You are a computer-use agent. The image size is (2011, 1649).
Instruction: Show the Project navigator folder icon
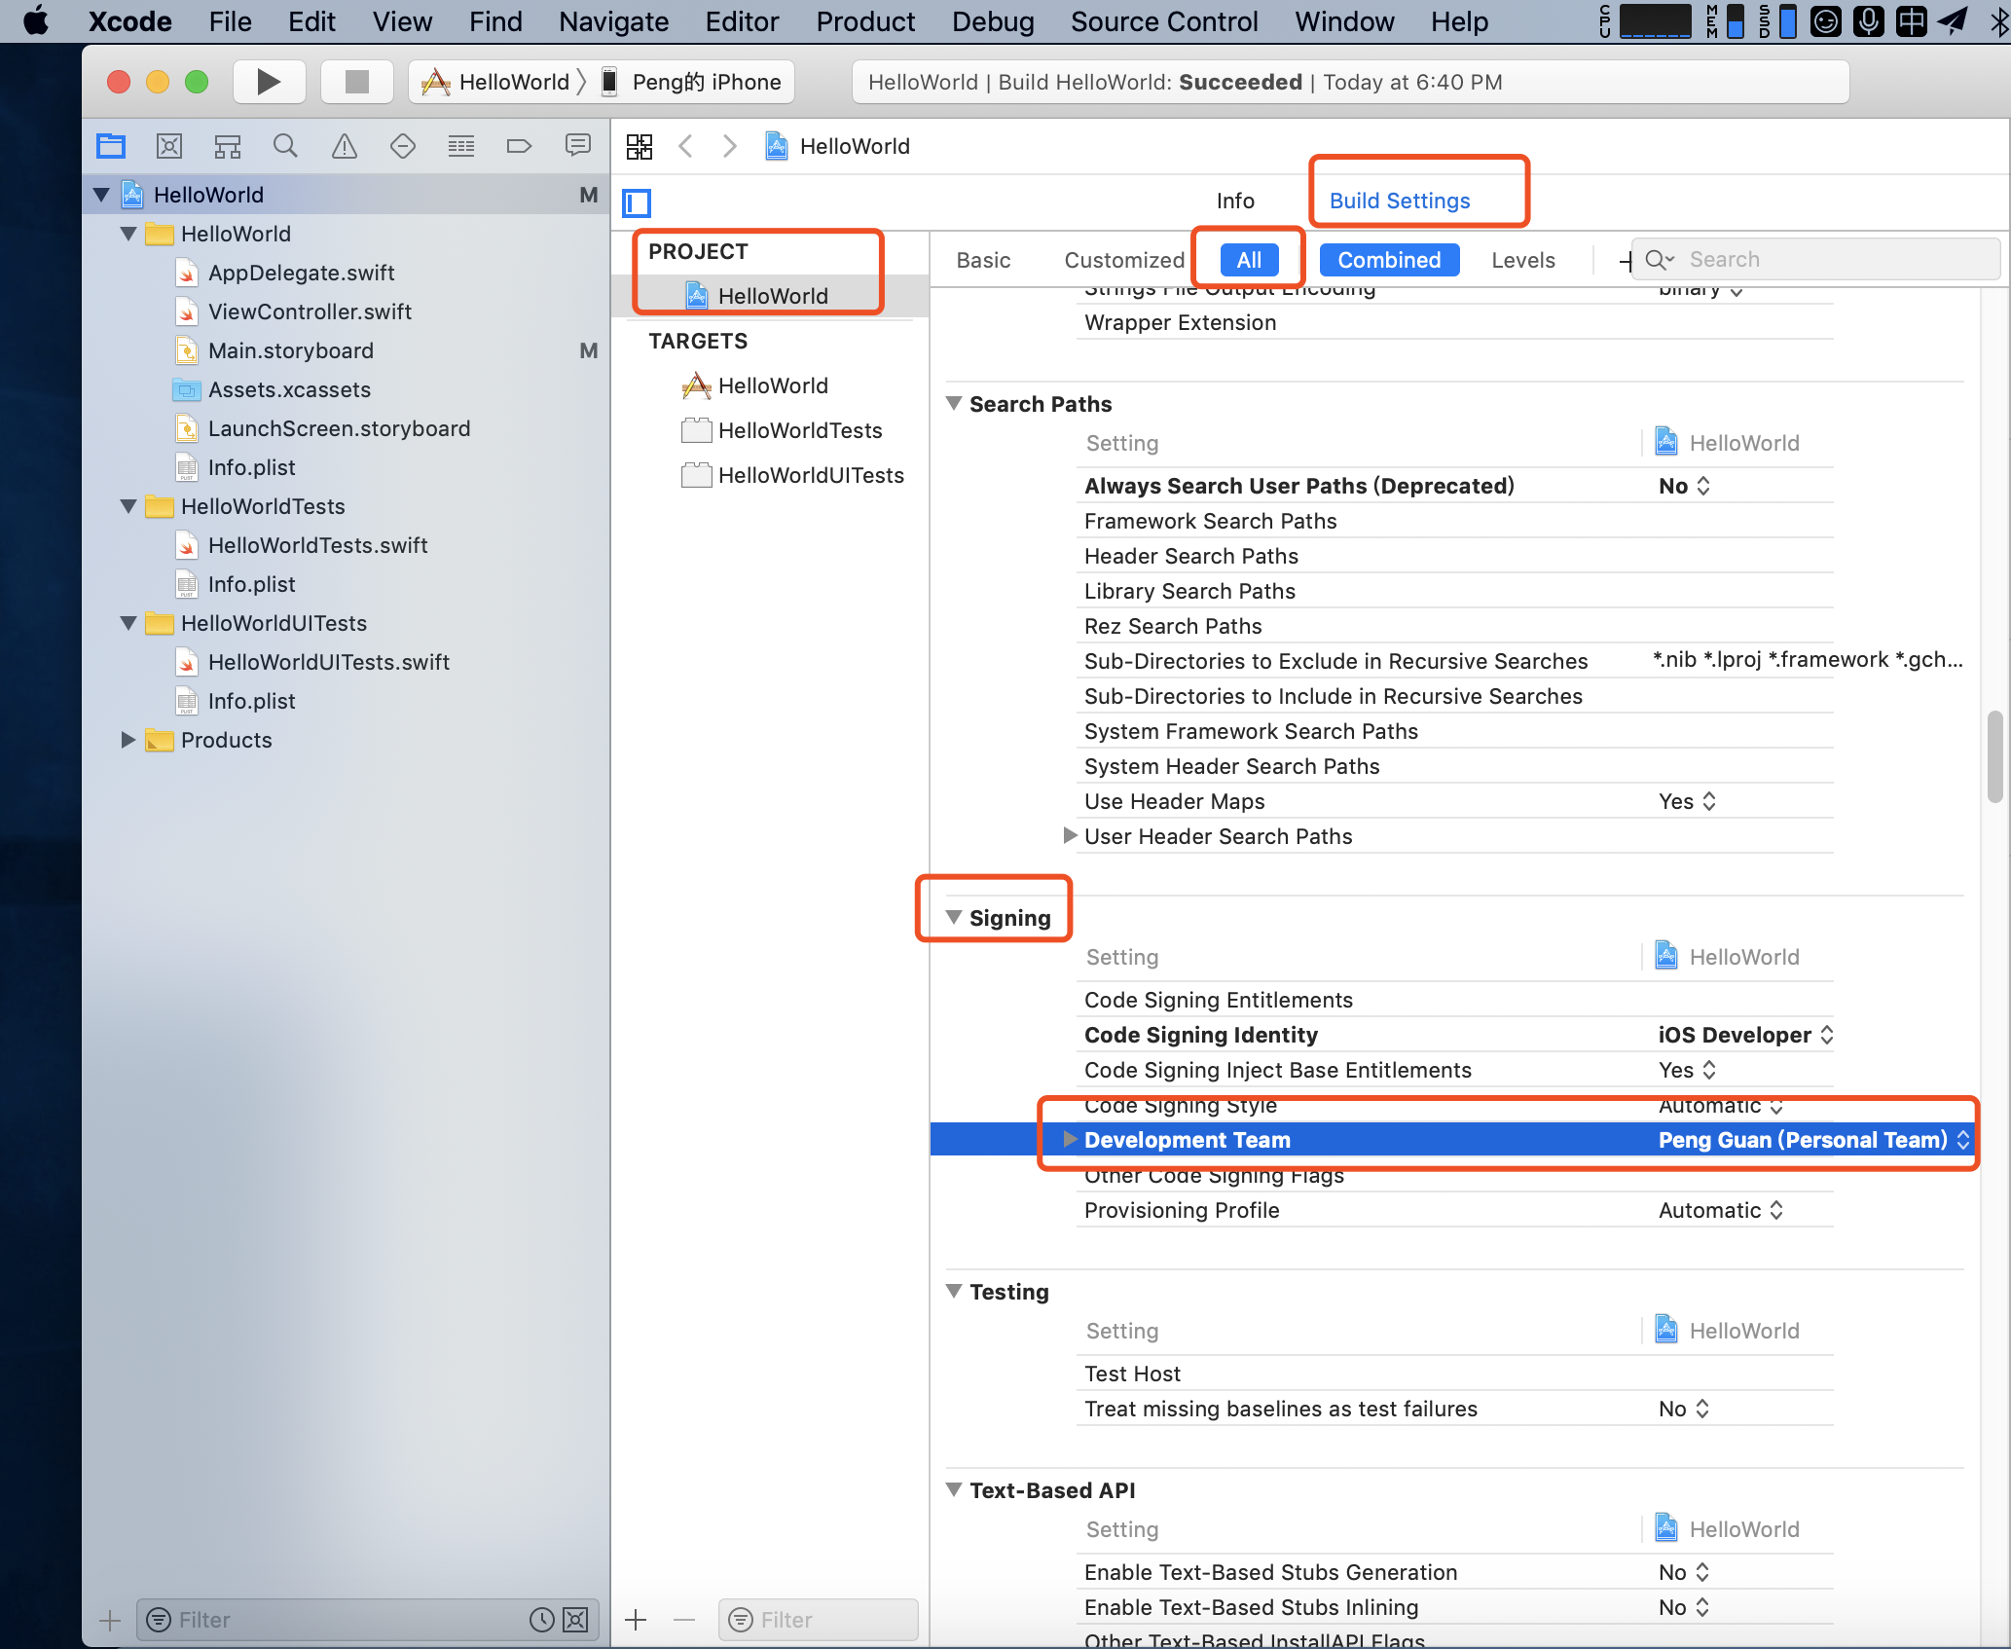[111, 146]
